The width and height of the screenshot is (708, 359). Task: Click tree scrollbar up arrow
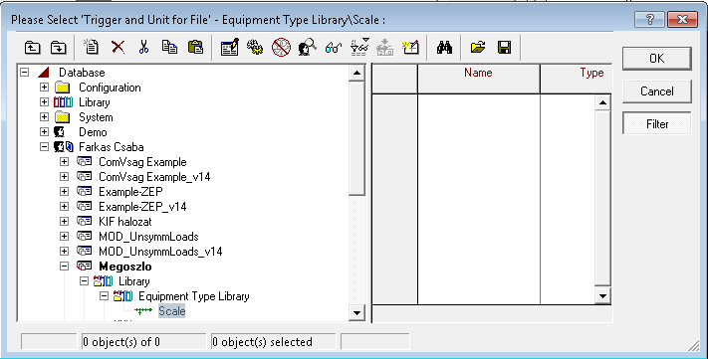[x=356, y=73]
